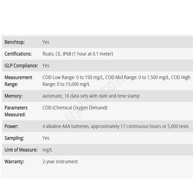The image size is (193, 193).
Task: Click the Unit of Measure label
Action: (21, 150)
